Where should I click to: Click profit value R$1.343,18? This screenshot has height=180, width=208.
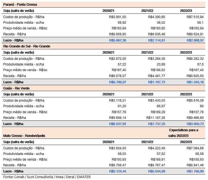point(195,82)
